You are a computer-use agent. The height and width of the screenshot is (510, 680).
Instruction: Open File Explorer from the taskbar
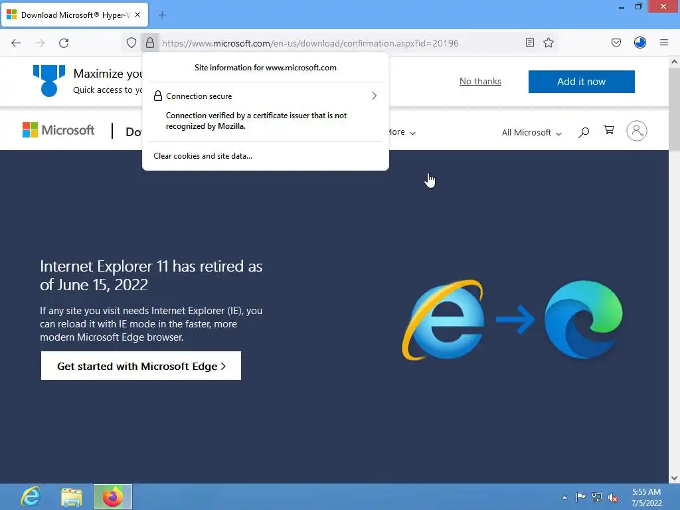72,497
